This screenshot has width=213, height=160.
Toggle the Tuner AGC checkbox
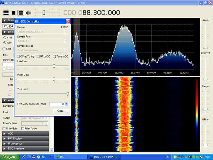pos(54,56)
